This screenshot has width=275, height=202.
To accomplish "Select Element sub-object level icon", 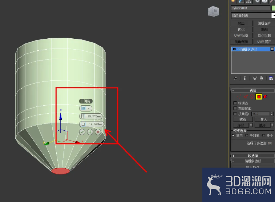I will (265, 96).
